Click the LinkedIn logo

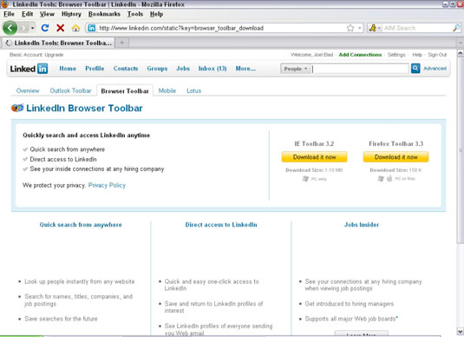point(29,69)
